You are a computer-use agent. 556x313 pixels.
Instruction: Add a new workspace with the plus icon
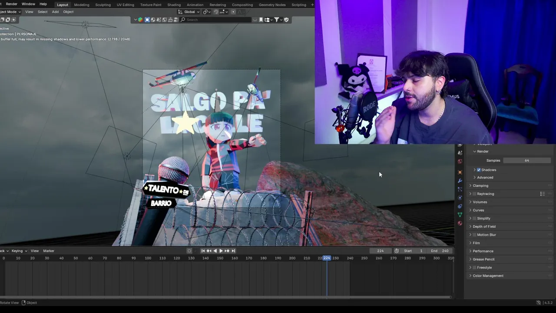[312, 5]
